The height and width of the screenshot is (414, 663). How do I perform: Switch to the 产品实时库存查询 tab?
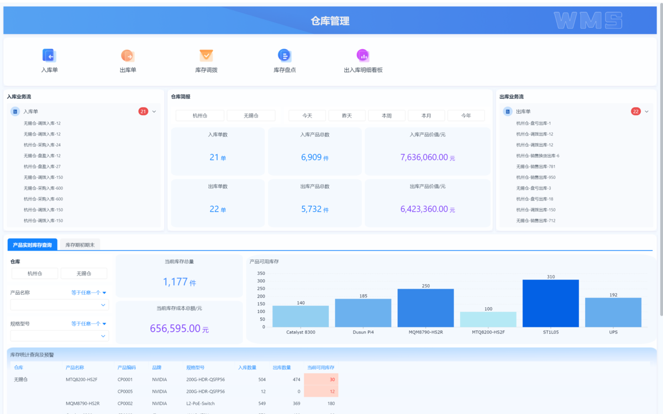(x=32, y=245)
